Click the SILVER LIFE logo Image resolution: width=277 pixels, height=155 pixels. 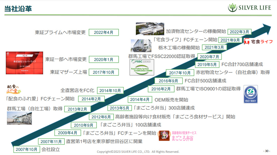coord(249,8)
